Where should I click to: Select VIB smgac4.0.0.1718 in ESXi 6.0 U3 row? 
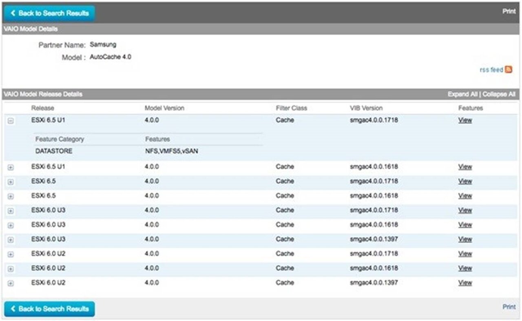pyautogui.click(x=374, y=210)
